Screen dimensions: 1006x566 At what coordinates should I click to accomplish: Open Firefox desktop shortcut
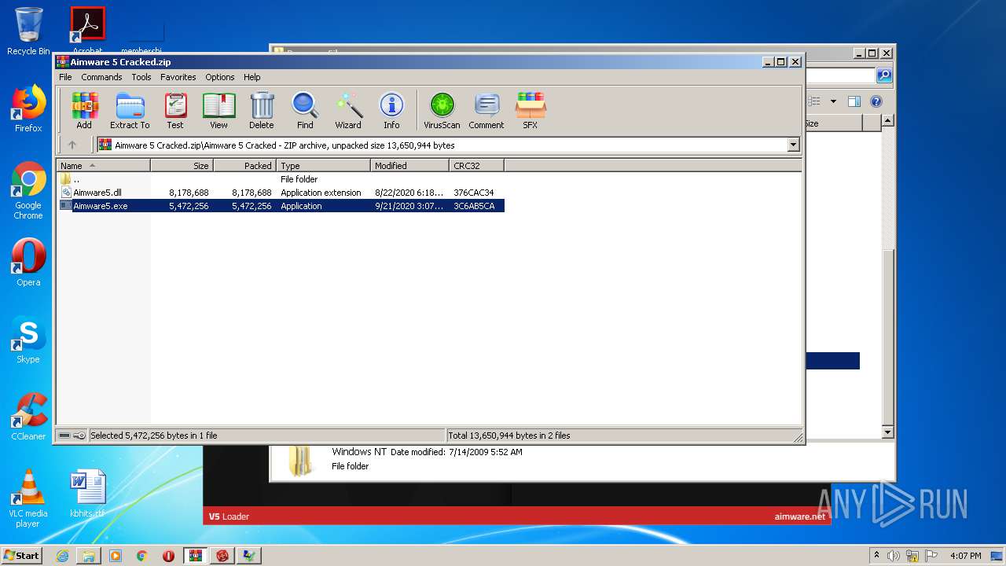pyautogui.click(x=28, y=108)
